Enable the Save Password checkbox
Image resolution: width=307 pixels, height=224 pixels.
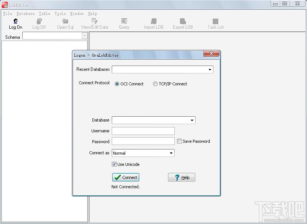[179, 141]
